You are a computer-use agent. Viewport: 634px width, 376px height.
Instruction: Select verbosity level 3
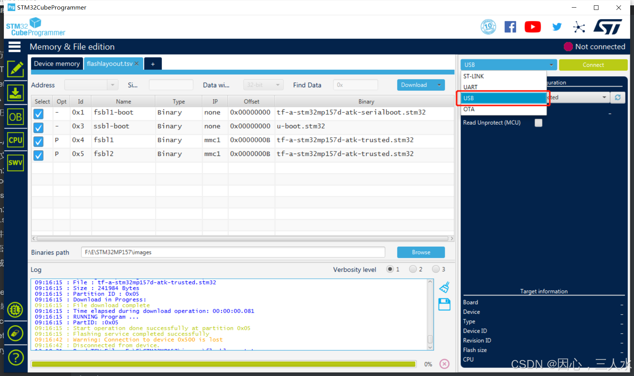click(x=436, y=269)
